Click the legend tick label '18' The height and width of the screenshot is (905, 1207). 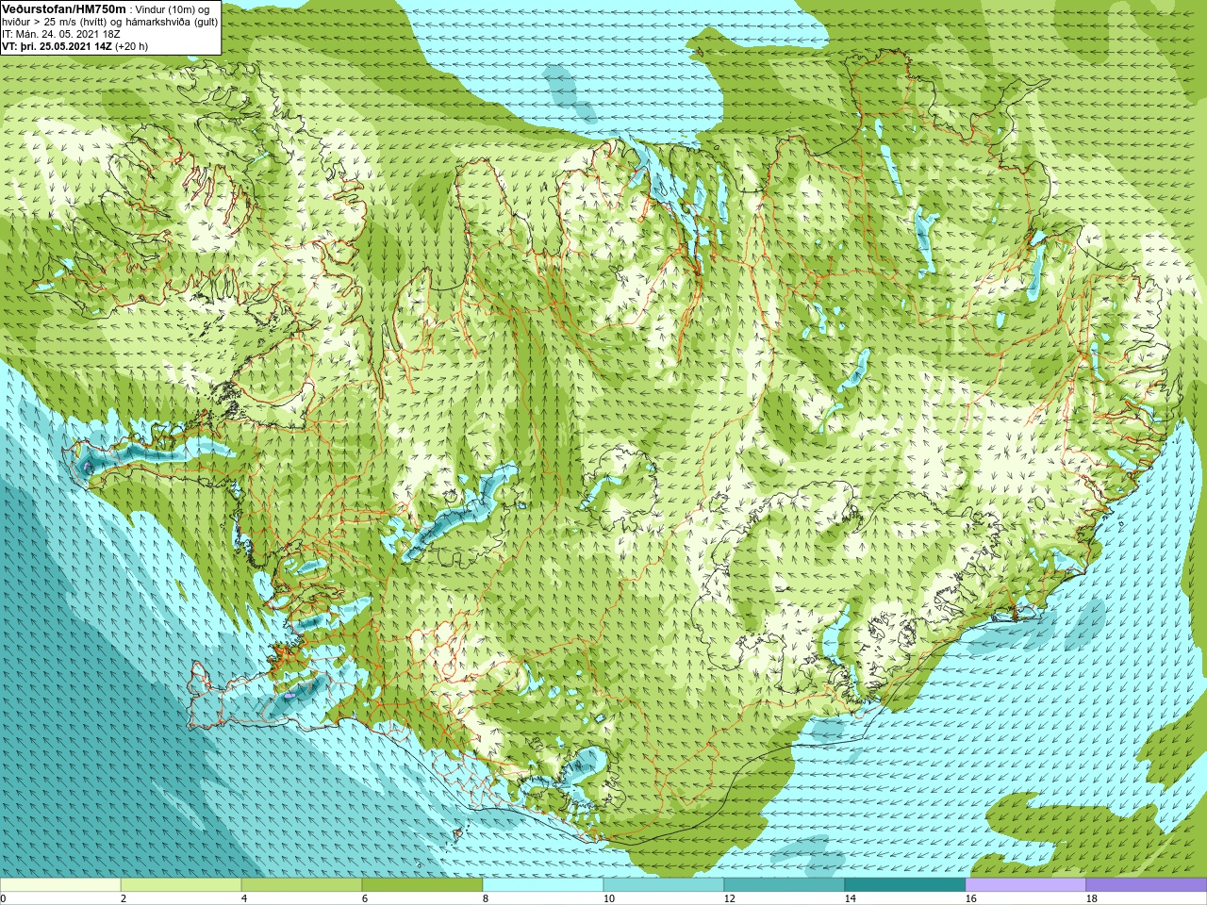tap(1092, 898)
